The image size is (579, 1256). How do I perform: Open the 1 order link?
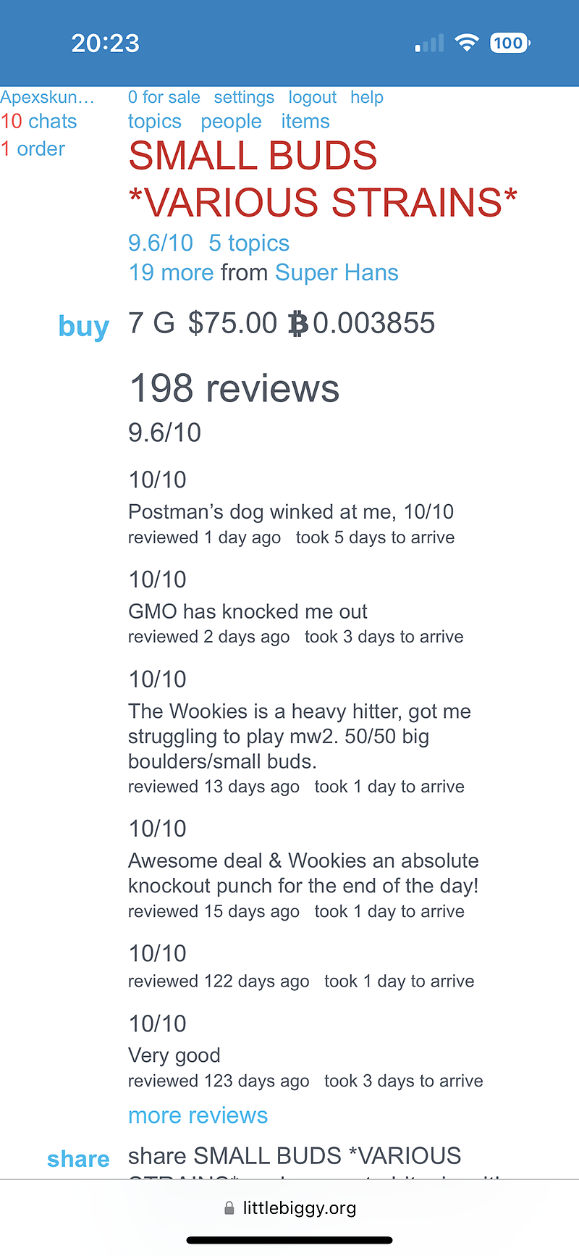[33, 149]
